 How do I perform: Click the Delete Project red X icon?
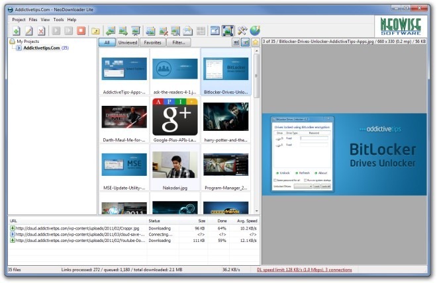[41, 30]
